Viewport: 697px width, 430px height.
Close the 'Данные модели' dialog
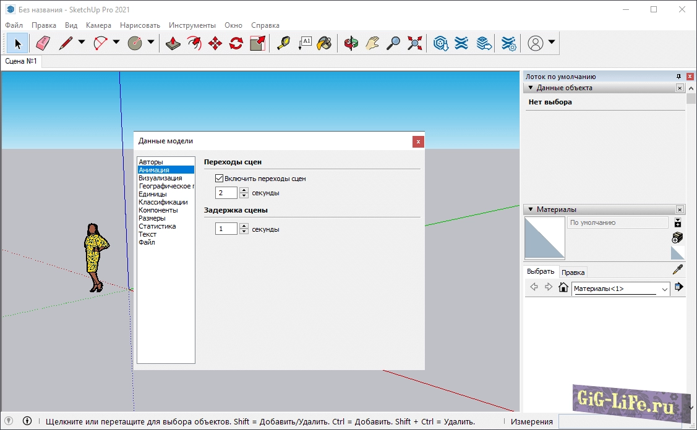pyautogui.click(x=418, y=141)
